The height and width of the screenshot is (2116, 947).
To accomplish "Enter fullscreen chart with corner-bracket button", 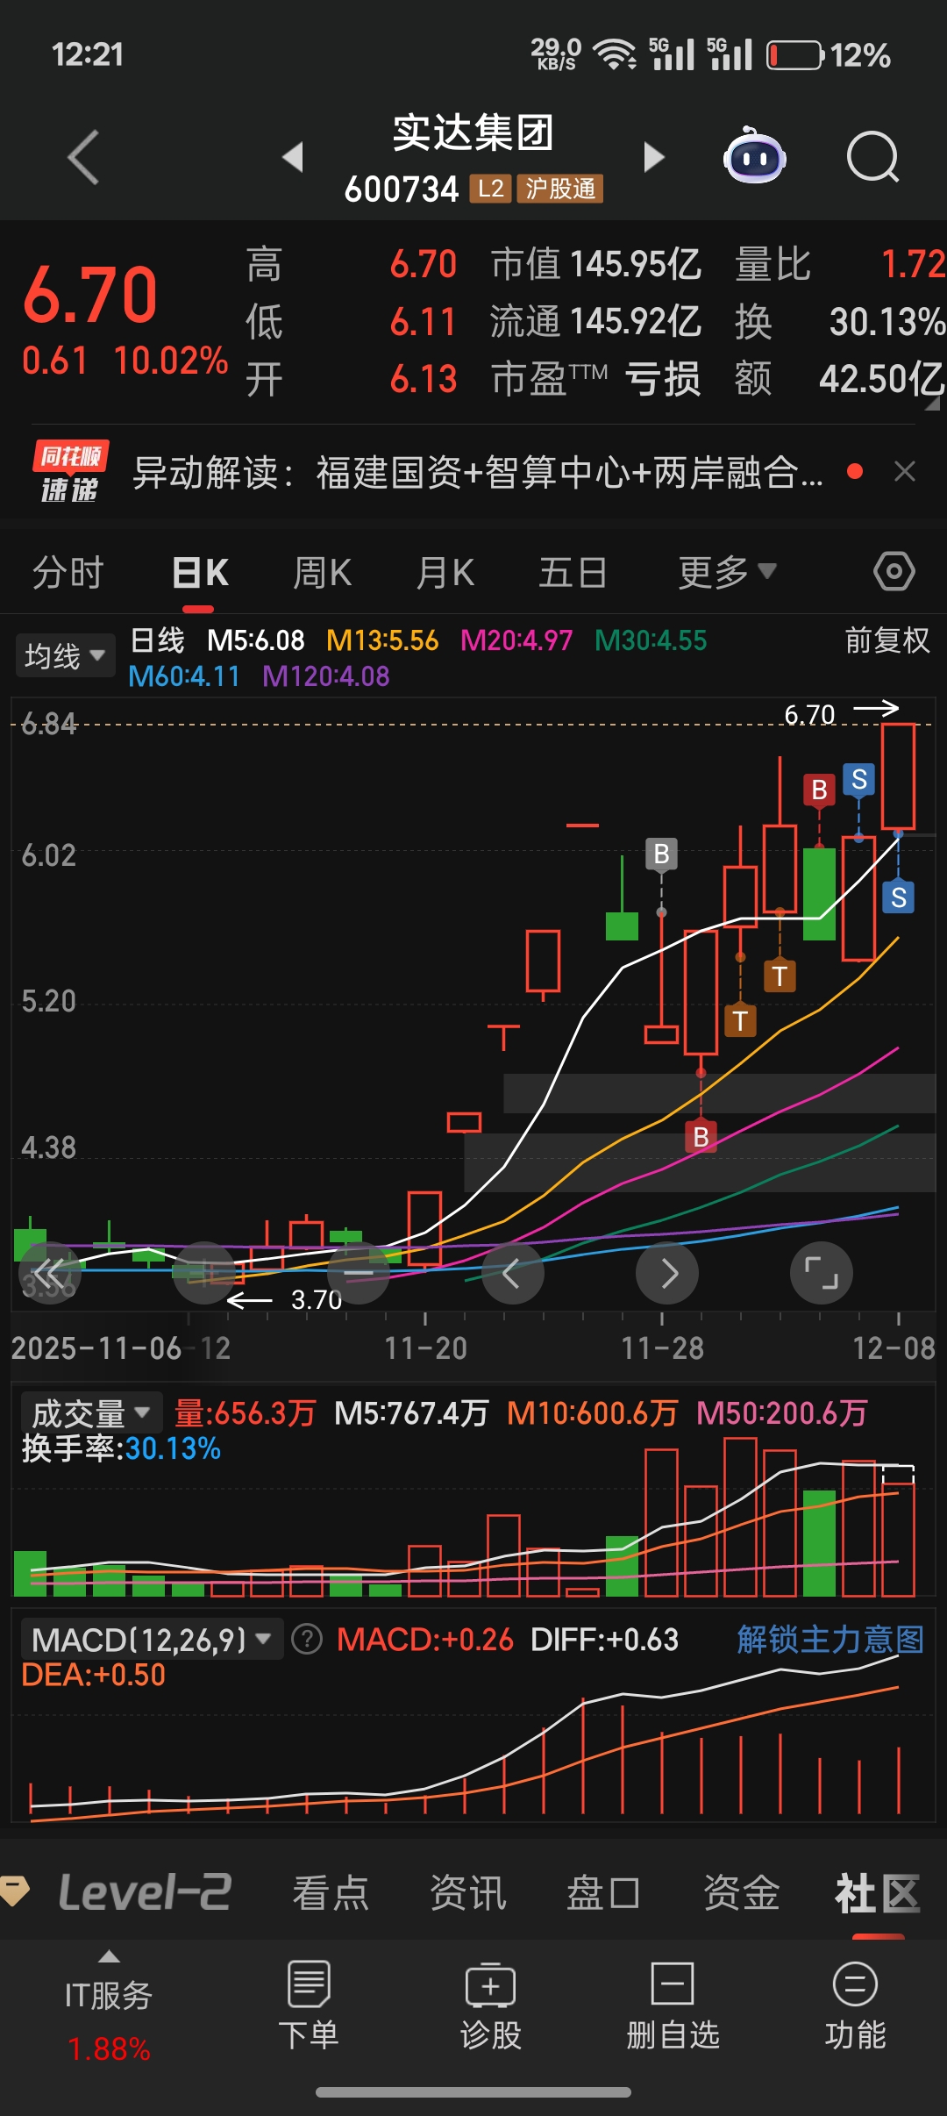I will coord(822,1273).
